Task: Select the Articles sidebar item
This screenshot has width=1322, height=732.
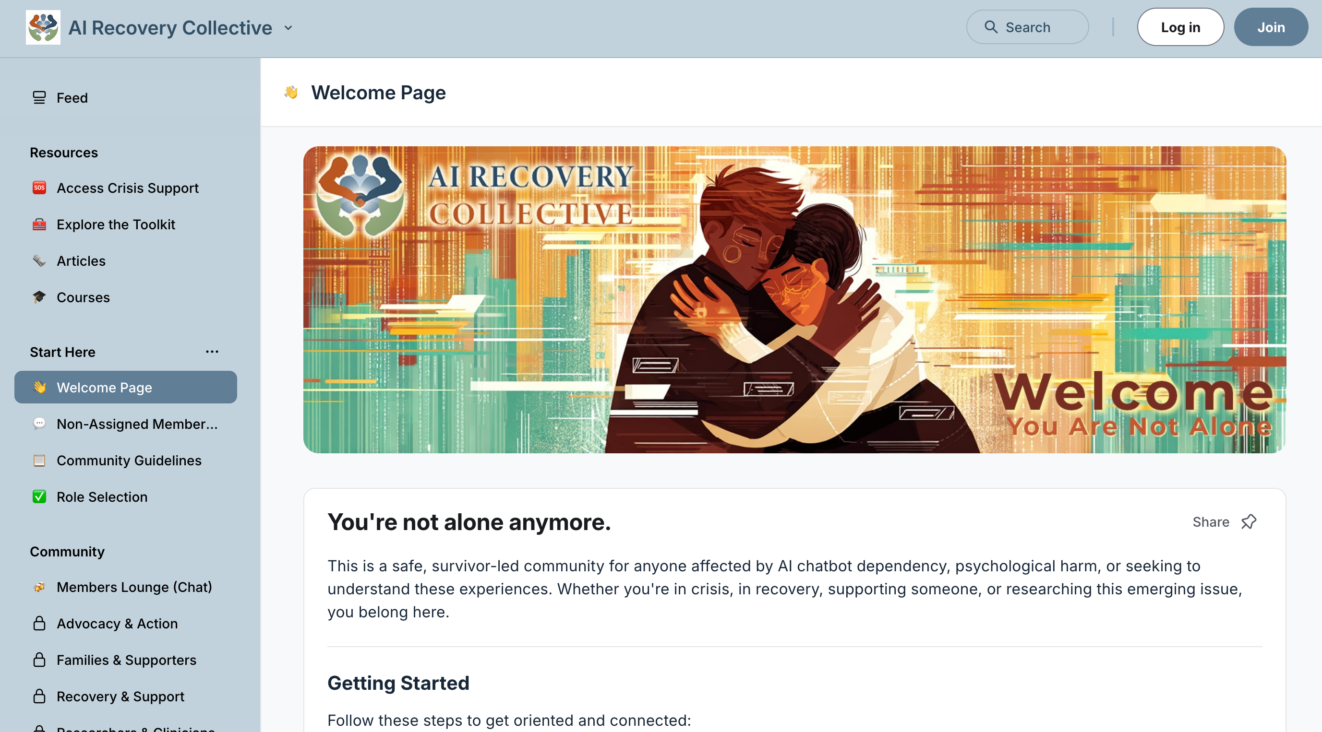Action: (x=126, y=260)
